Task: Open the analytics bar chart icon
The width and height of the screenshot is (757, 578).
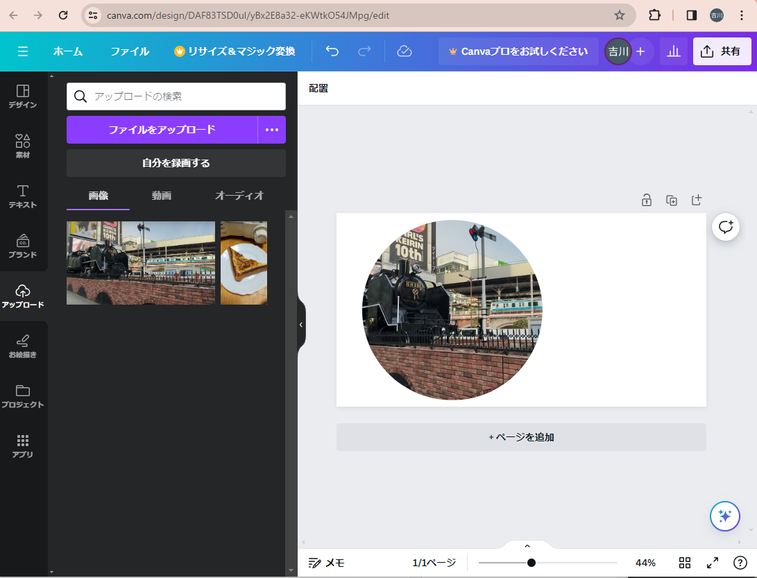Action: [x=673, y=51]
